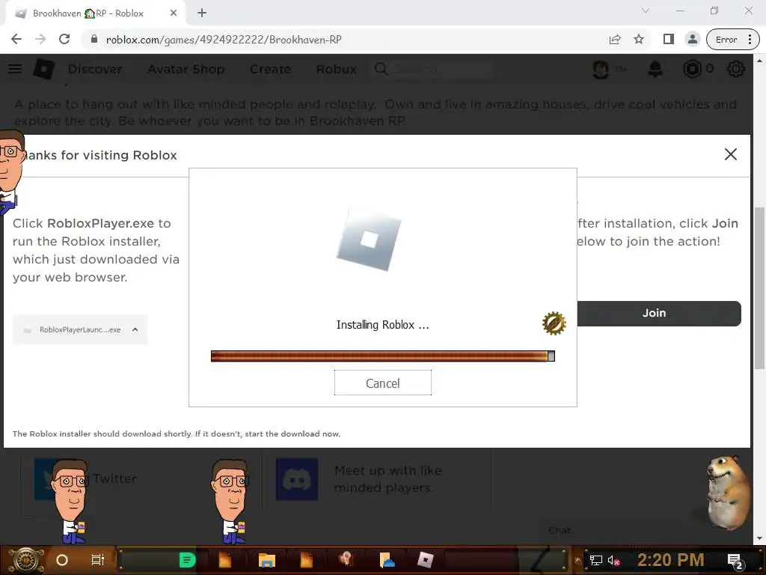This screenshot has width=766, height=575.
Task: Open the green chat app on taskbar
Action: [x=187, y=560]
